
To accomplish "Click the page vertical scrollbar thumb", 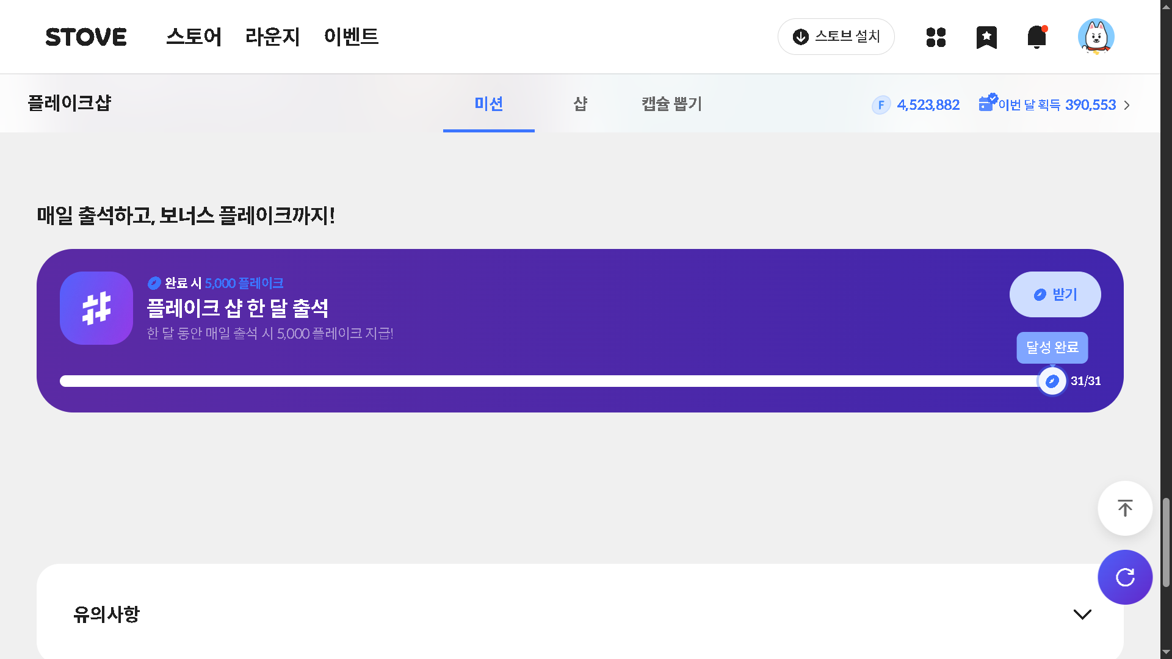I will pyautogui.click(x=1166, y=542).
